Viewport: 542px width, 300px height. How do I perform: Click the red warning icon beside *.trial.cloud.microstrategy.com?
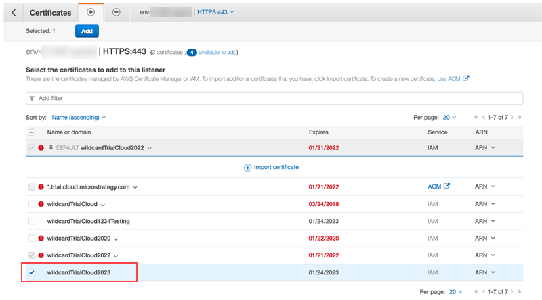pos(41,186)
